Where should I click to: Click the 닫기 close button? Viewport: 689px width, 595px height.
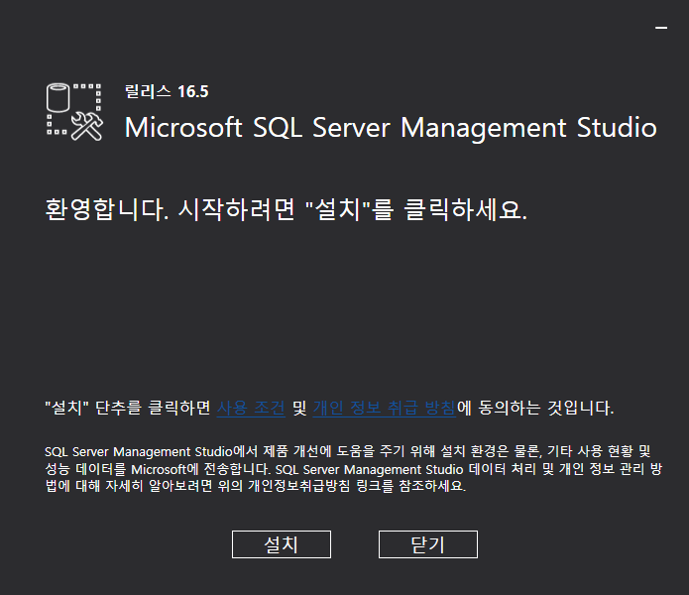click(428, 544)
